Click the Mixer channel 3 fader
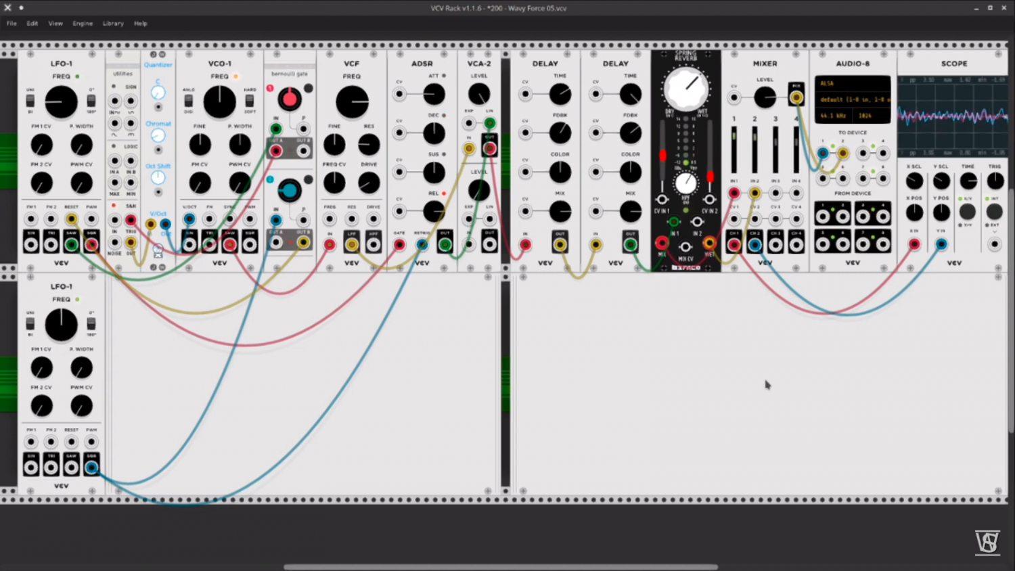This screenshot has height=571, width=1015. pyautogui.click(x=775, y=150)
